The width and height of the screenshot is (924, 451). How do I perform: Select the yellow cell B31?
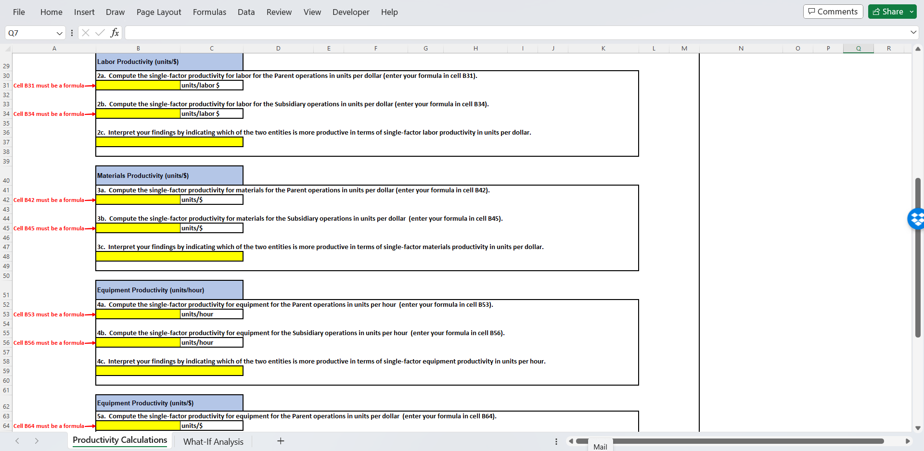137,85
